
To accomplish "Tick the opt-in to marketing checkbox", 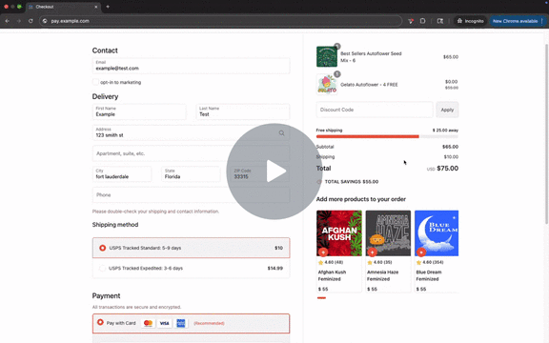I will tap(95, 82).
